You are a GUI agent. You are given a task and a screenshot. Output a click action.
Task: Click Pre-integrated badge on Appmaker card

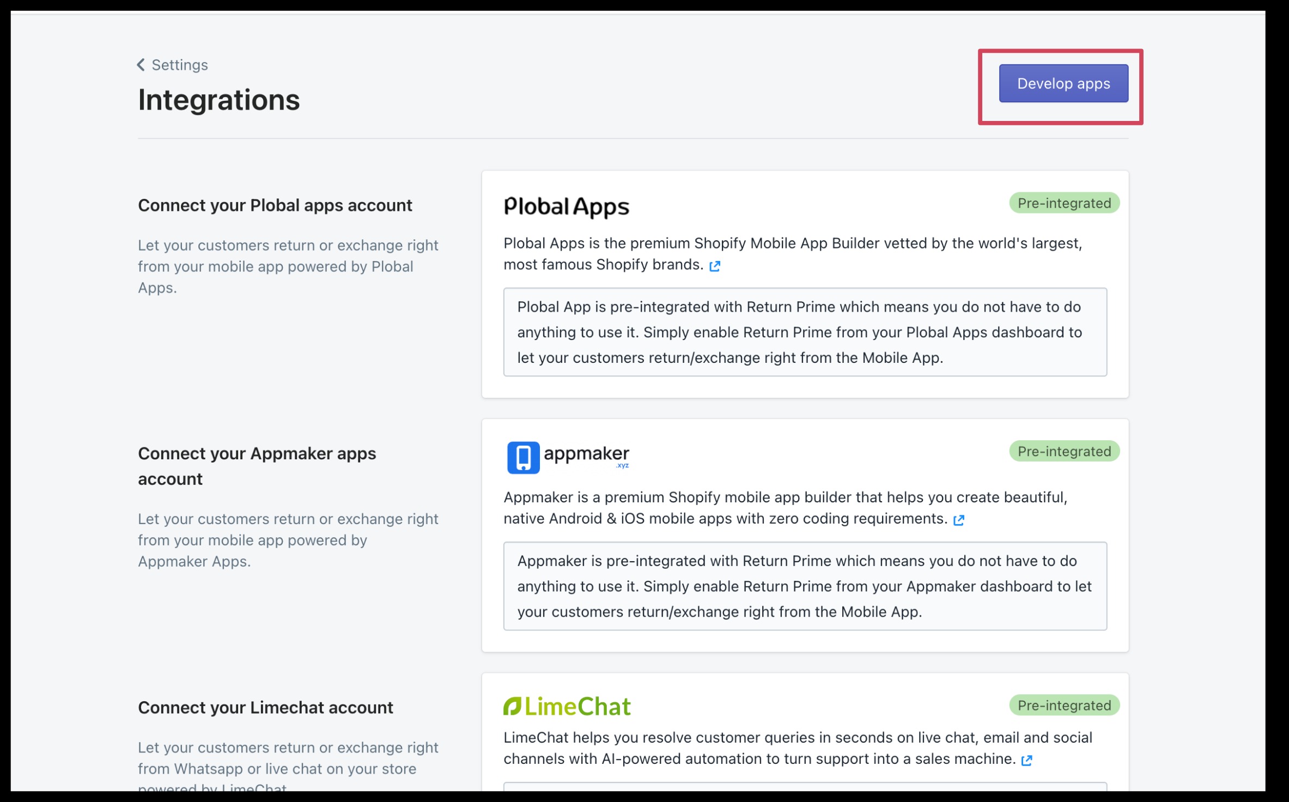pos(1063,451)
